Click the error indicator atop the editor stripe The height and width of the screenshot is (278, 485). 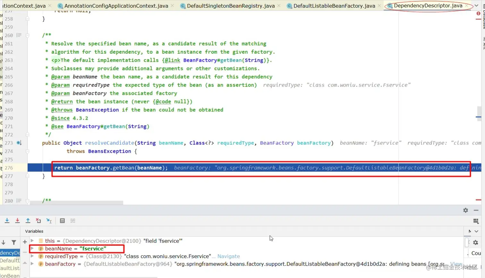(x=478, y=13)
